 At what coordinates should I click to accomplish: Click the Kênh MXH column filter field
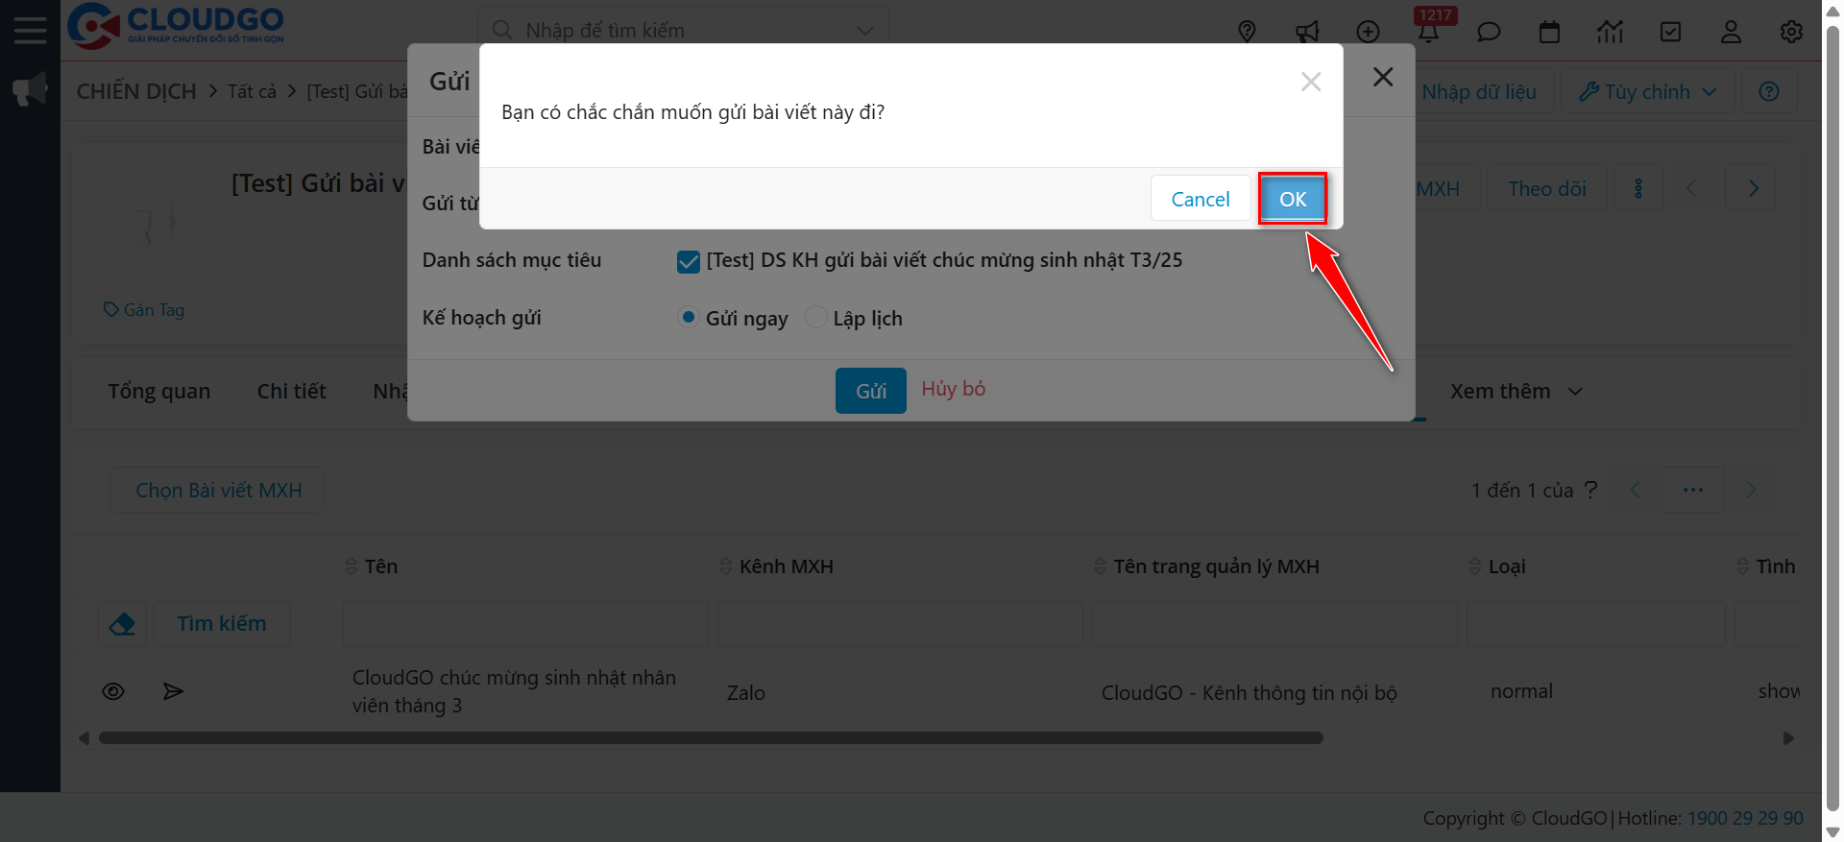900,624
